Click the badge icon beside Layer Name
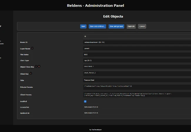The width and height of the screenshot is (191, 132). click(x=32, y=48)
